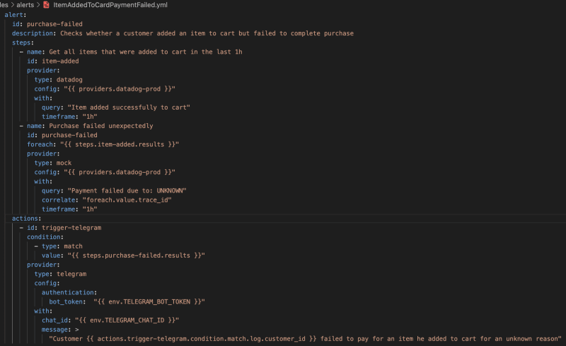This screenshot has height=346, width=566.
Task: Click the foreach steps.item-added.results line
Action: (x=103, y=144)
